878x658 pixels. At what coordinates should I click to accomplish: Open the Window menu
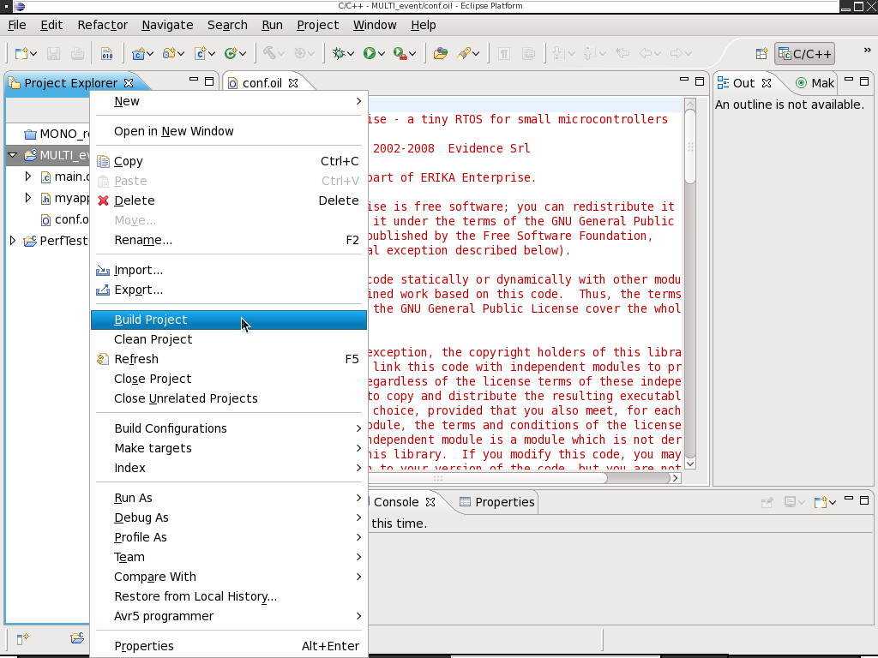pos(375,25)
